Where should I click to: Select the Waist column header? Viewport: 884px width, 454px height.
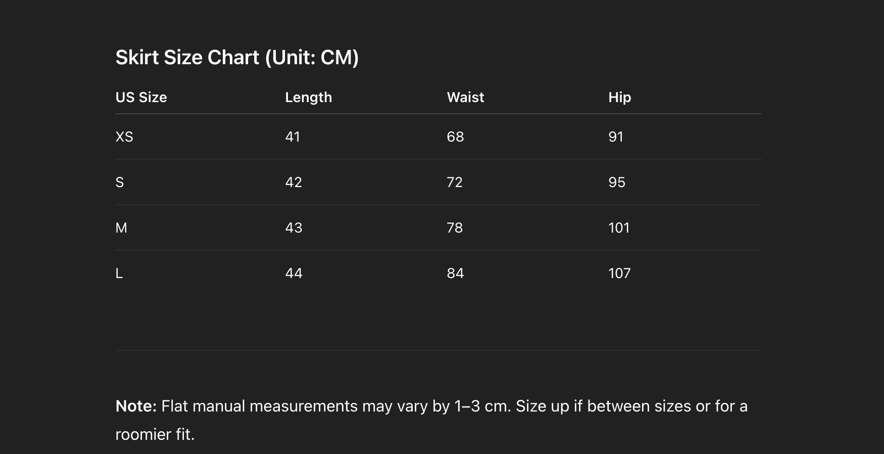click(466, 97)
